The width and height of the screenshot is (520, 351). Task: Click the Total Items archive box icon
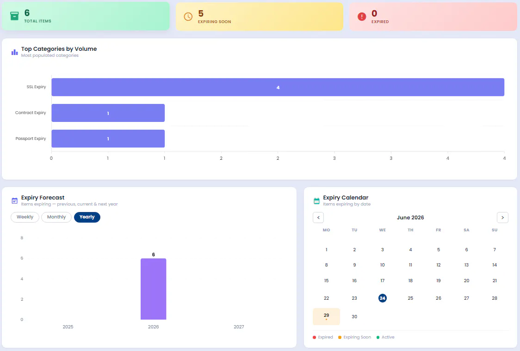click(14, 16)
